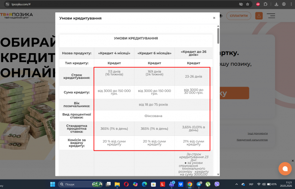Open the AdBlock Plus extension icon
Viewport: 295px width, 189px height.
pos(258,4)
